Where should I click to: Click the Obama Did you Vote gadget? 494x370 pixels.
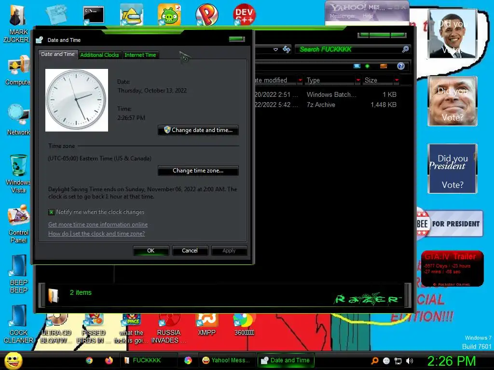[x=453, y=34]
